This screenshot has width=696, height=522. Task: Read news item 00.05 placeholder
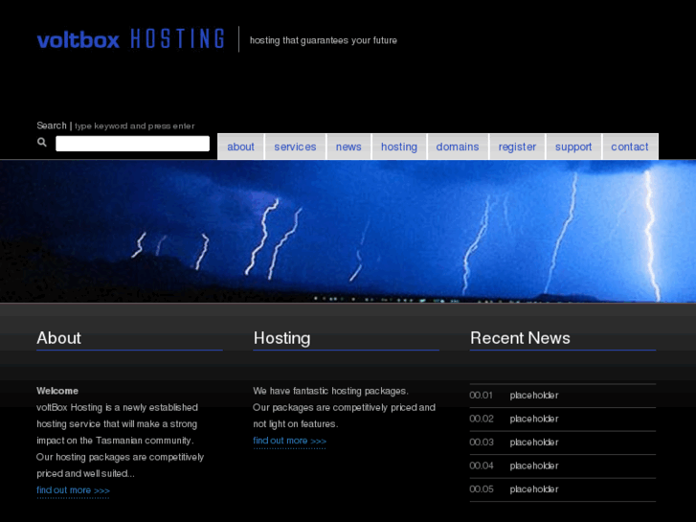click(x=534, y=489)
